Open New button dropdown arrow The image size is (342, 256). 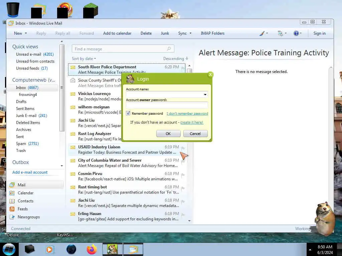click(26, 33)
